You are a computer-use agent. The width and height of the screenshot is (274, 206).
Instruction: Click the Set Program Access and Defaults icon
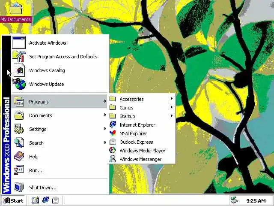pyautogui.click(x=19, y=56)
